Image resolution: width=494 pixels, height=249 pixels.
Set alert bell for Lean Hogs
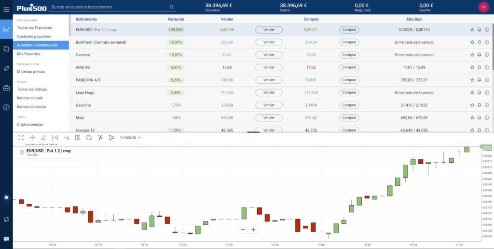(479, 92)
